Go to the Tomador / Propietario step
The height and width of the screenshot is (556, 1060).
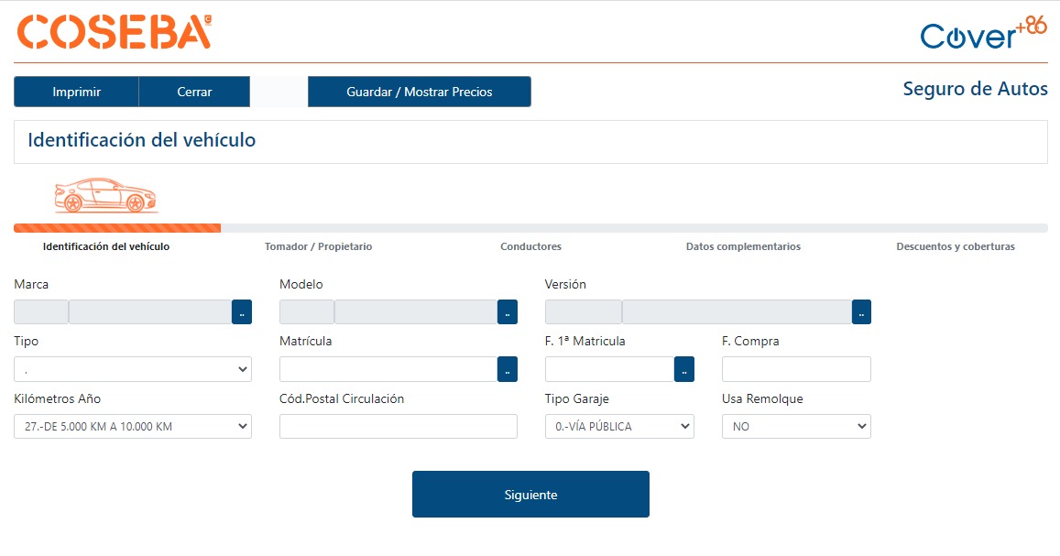click(318, 247)
